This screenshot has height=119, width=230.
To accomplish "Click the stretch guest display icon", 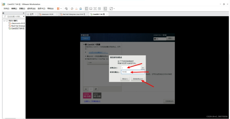I will click(111, 9).
